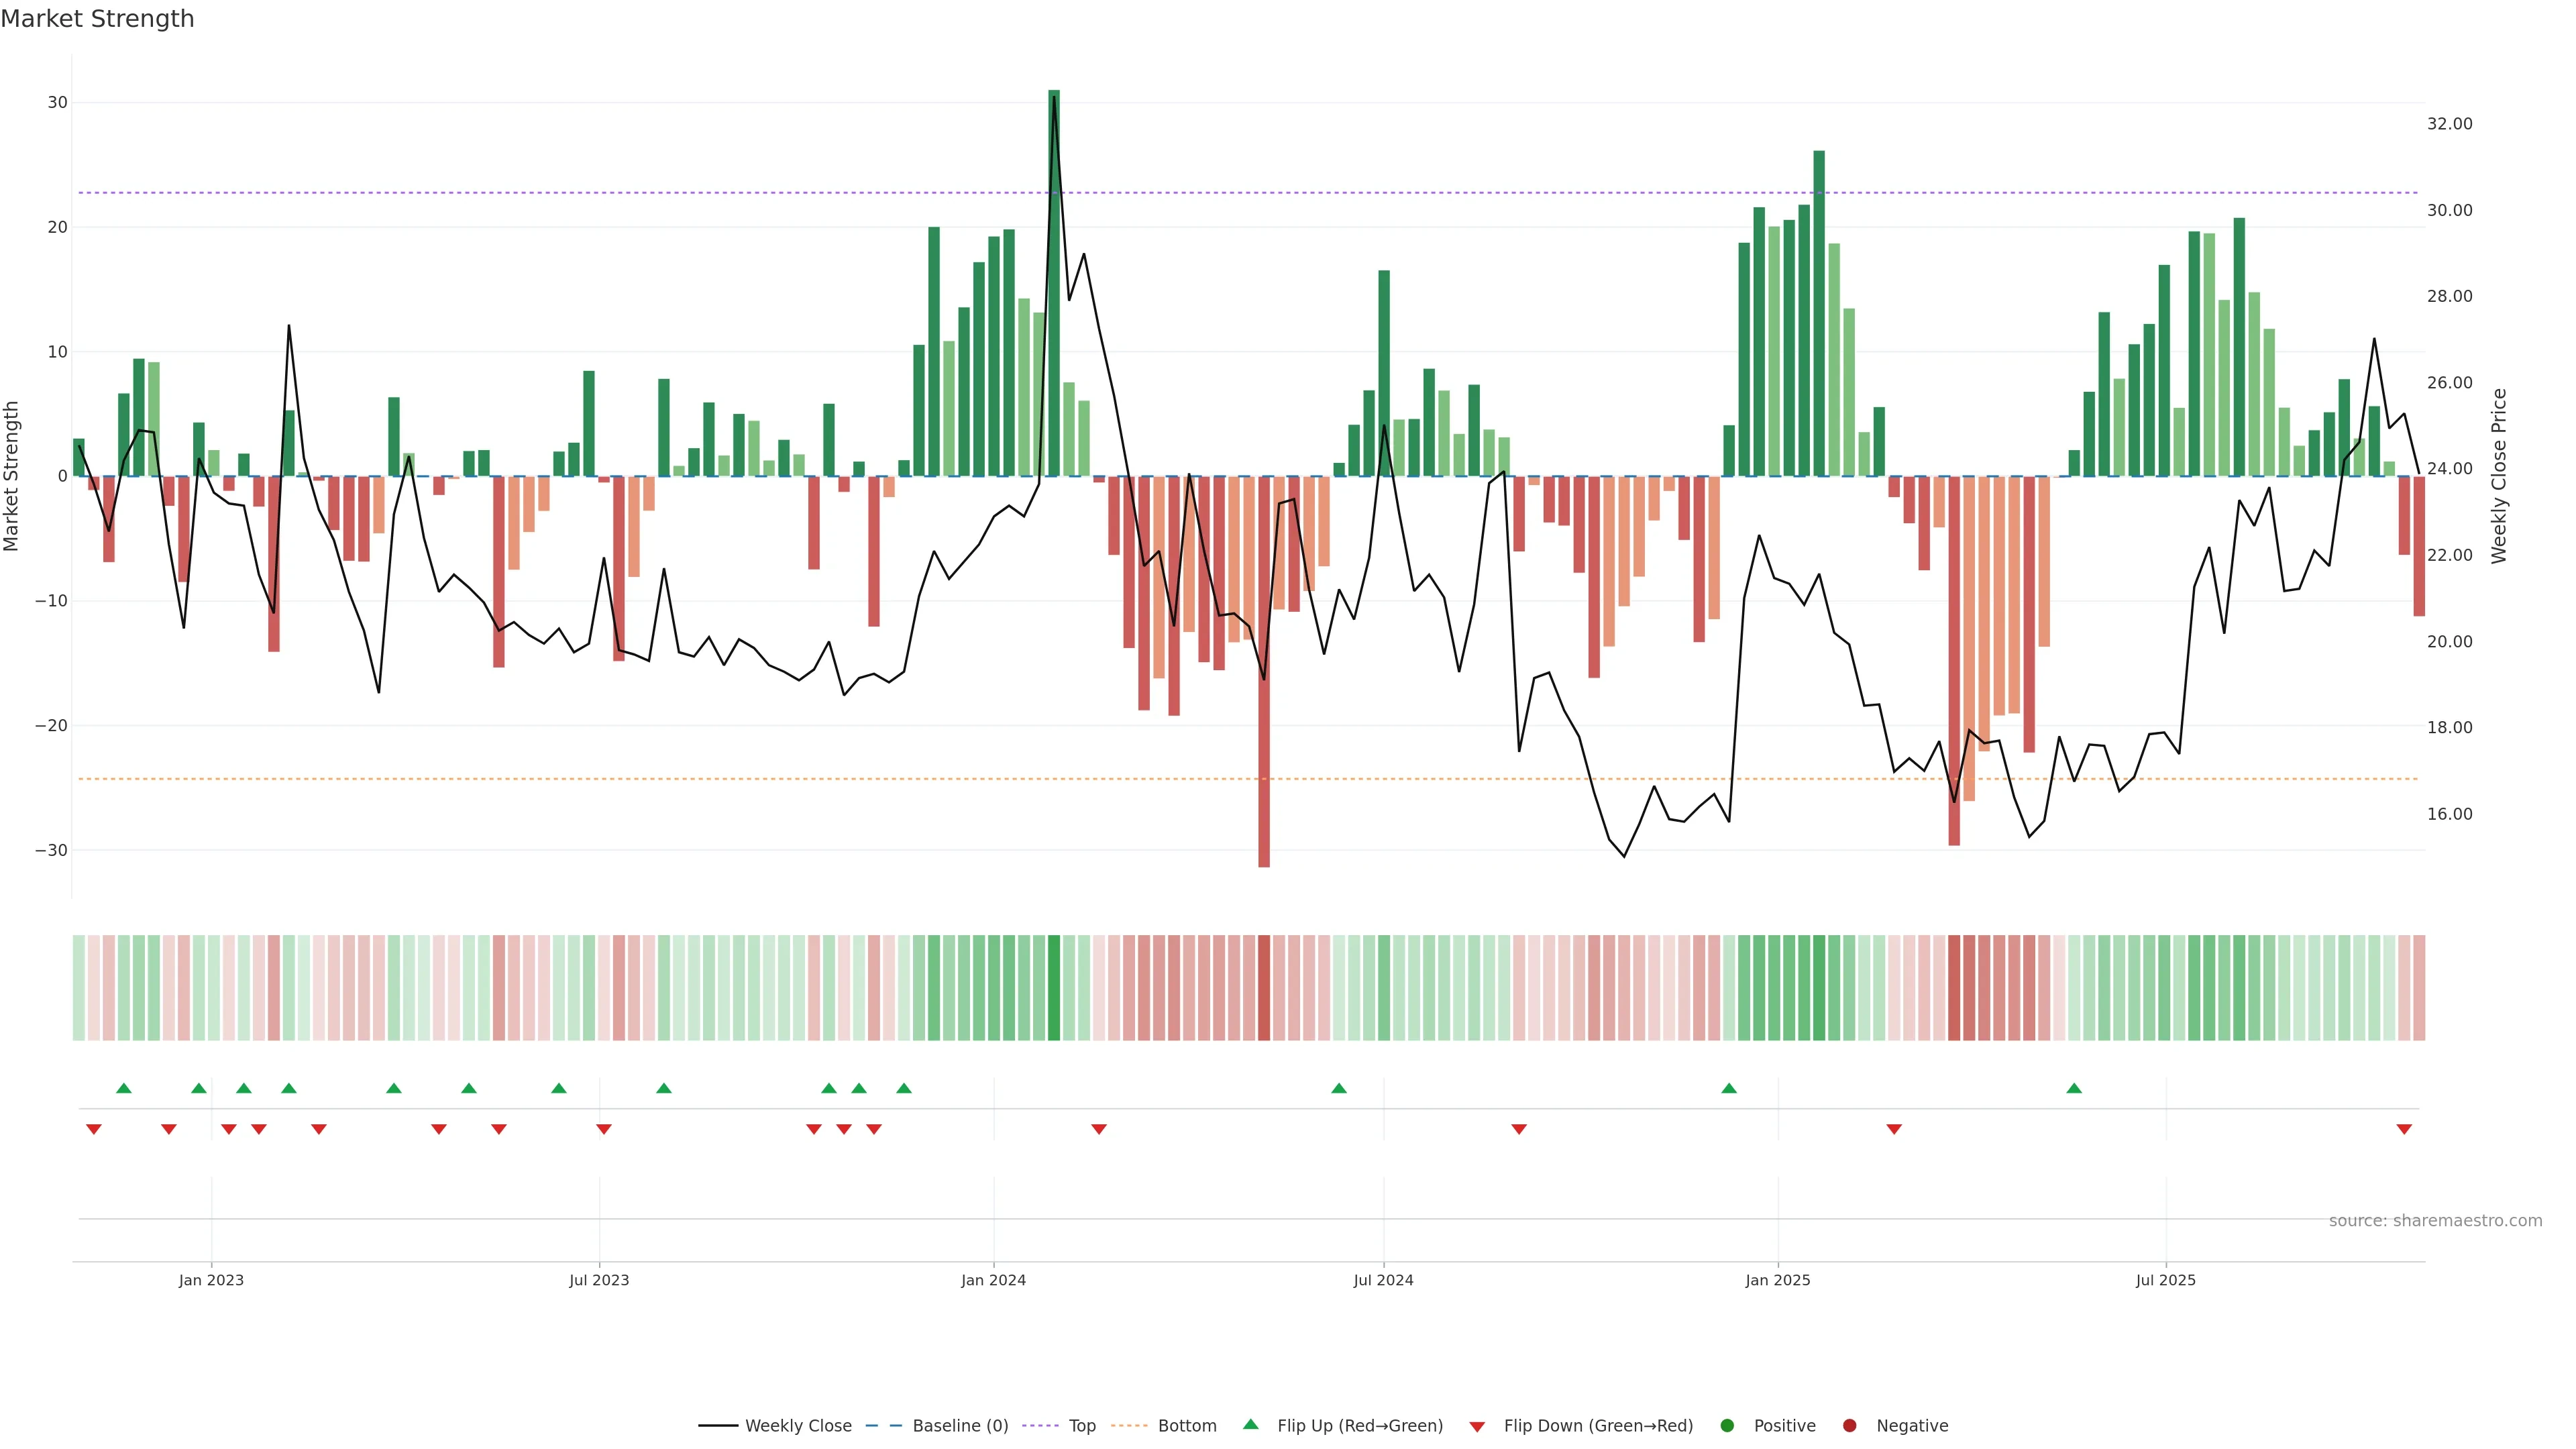Click the red Flip Down legend triangle

point(1477,1427)
